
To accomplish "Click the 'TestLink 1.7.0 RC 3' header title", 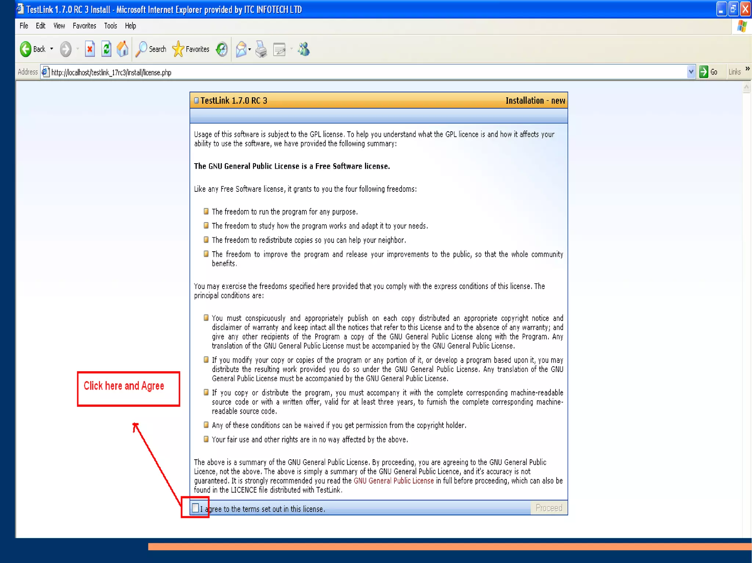I will 234,100.
